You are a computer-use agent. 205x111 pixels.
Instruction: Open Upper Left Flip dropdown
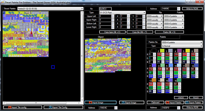(x=154, y=16)
